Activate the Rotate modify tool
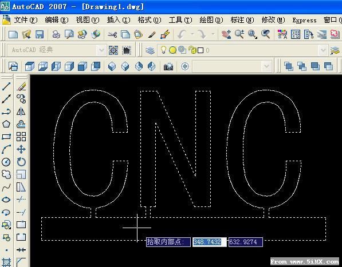The image size is (342, 267). (21, 162)
